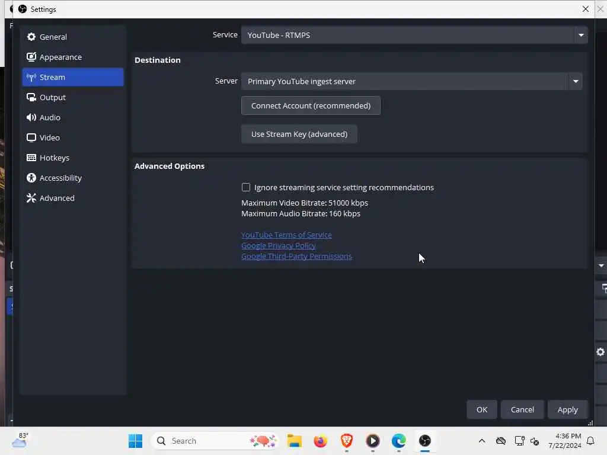Open YouTube Terms of Service link
Viewport: 607px width, 455px height.
286,235
